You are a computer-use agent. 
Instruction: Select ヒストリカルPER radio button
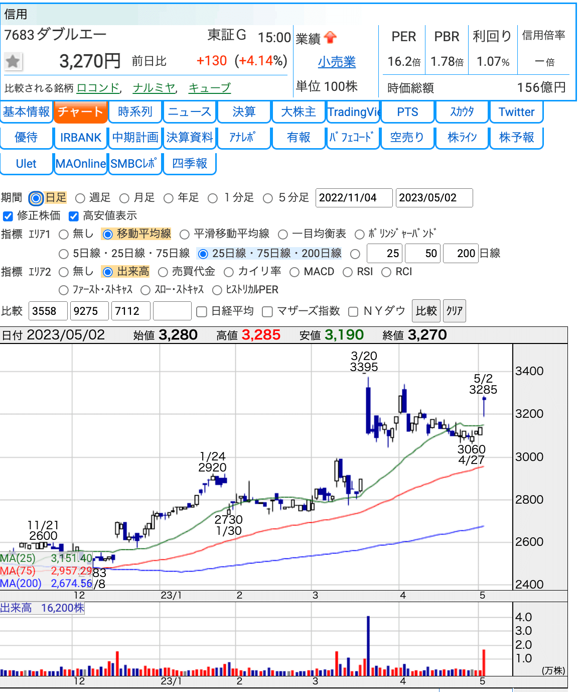pyautogui.click(x=217, y=290)
